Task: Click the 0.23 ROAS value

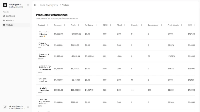Action: (104, 90)
